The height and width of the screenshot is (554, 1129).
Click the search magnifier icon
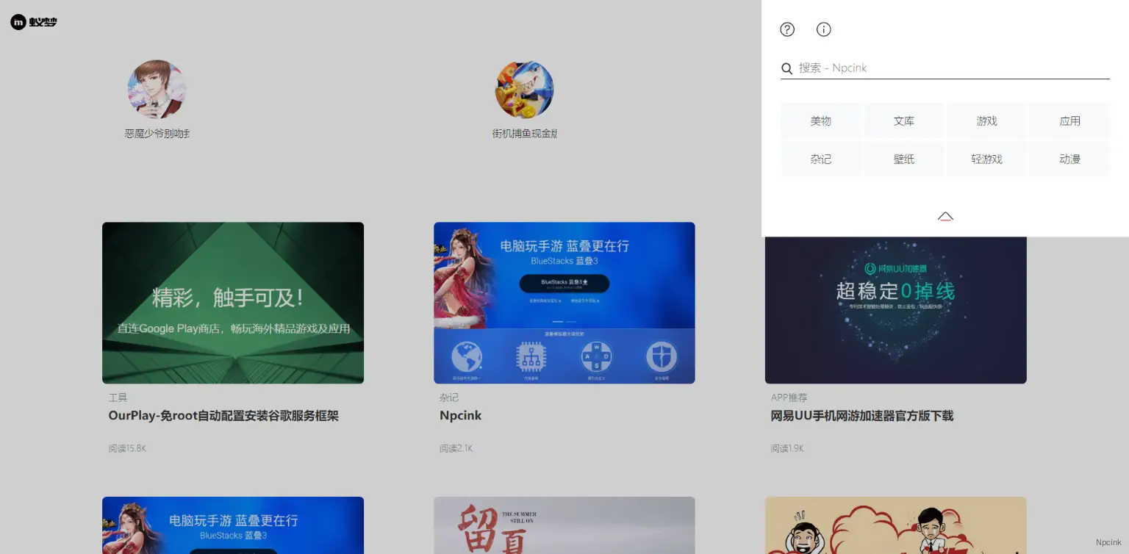pos(786,68)
